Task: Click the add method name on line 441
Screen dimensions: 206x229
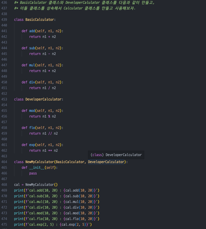Action: point(32,31)
